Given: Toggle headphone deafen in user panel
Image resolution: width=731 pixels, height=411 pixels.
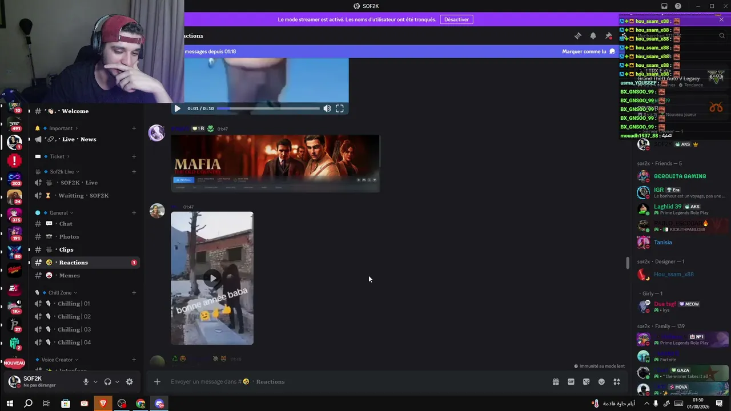Looking at the screenshot, I should tap(107, 382).
